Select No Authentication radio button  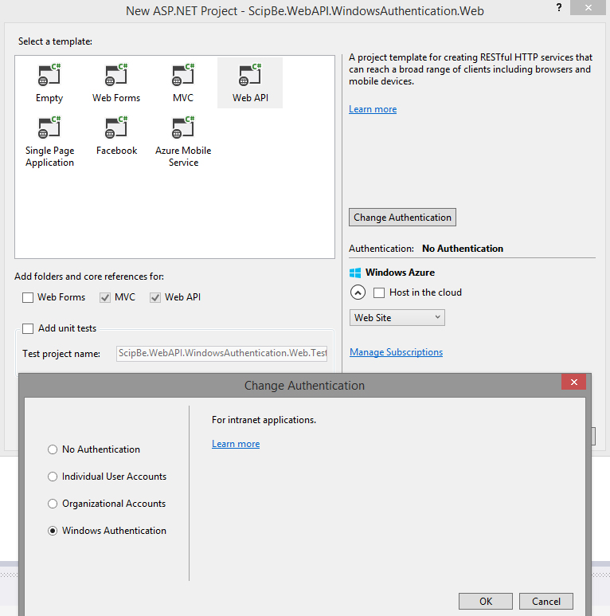(53, 449)
